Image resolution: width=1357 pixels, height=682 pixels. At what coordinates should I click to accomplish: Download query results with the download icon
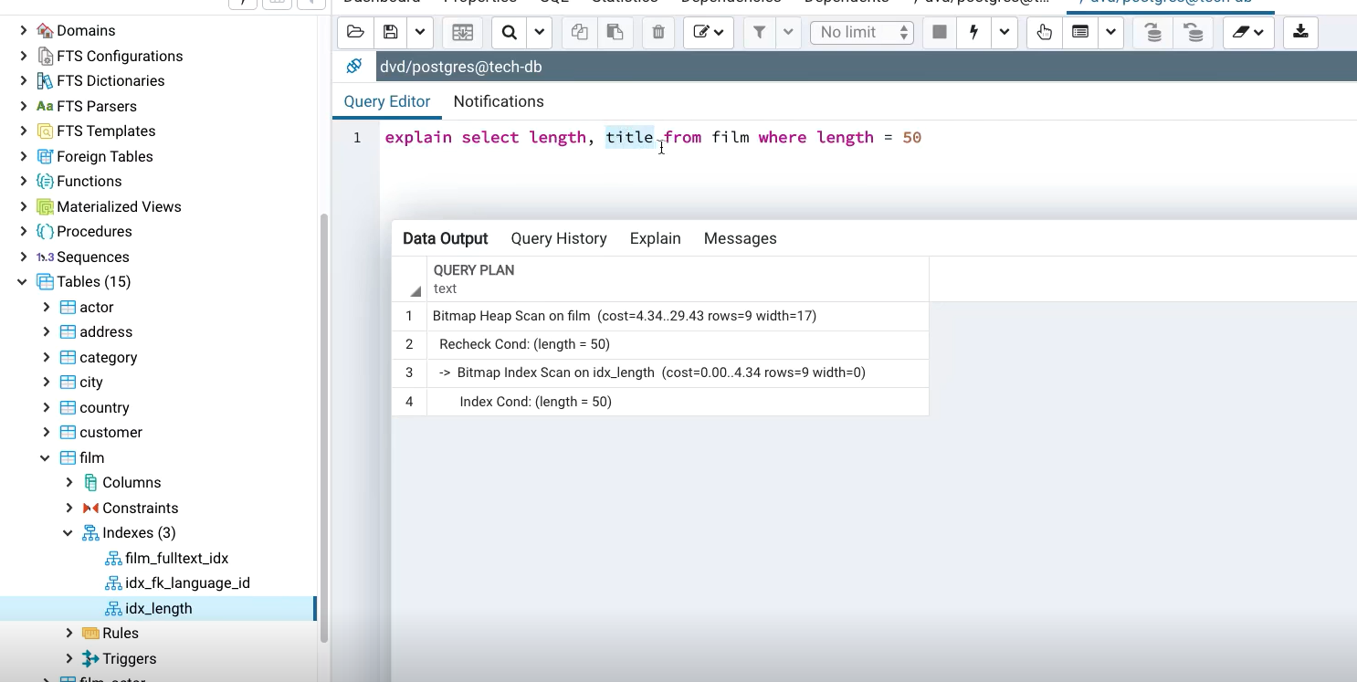point(1300,32)
